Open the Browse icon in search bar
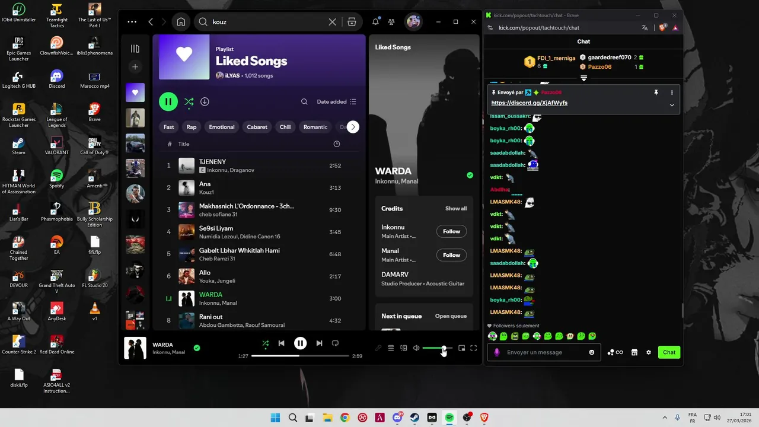Viewport: 759px width, 427px height. pyautogui.click(x=352, y=22)
